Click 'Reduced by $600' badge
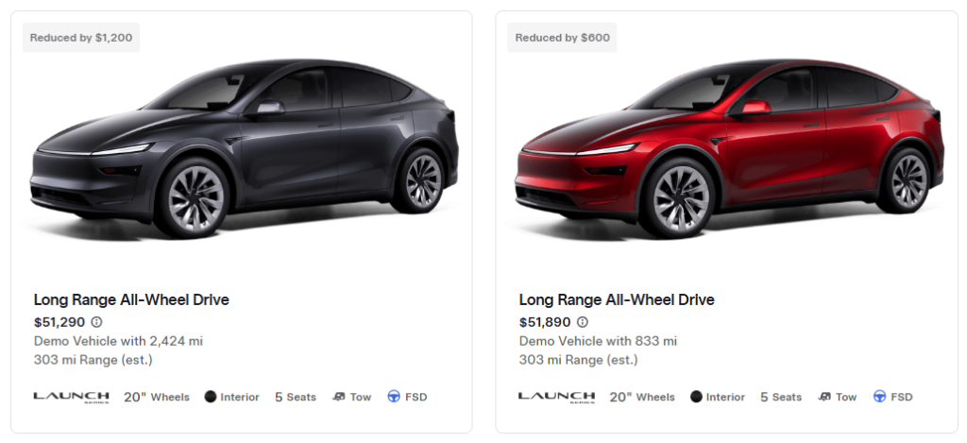This screenshot has width=967, height=443. (x=563, y=38)
